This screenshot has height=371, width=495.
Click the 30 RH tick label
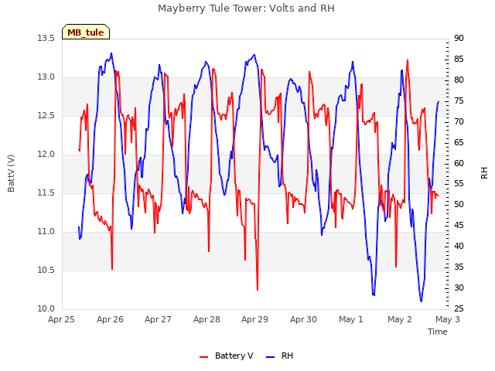point(459,288)
